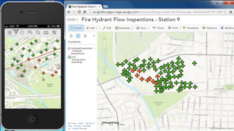Tap the measure ruler icon on phone toolbar
234x131 pixels.
[46, 32]
